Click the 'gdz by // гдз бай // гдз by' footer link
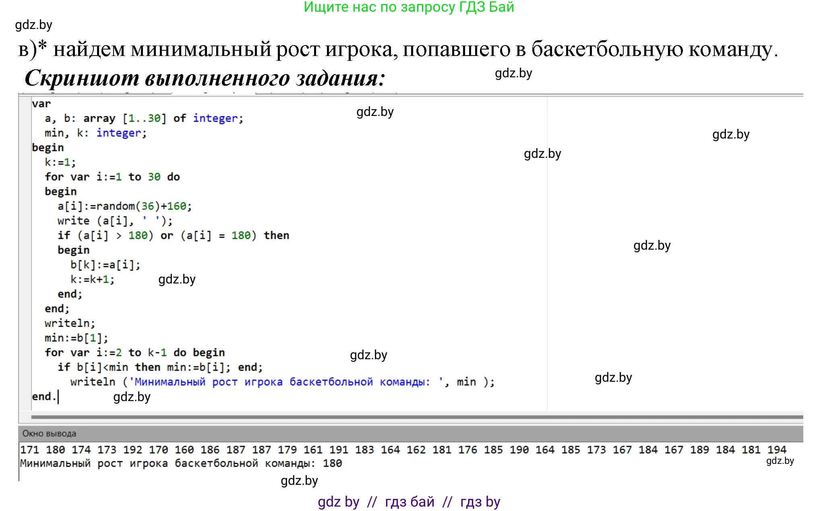This screenshot has width=819, height=511. click(x=409, y=502)
